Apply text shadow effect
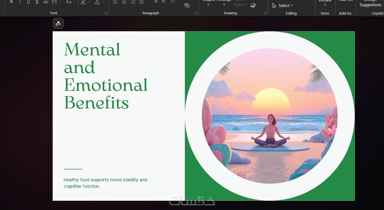Image resolution: width=384 pixels, height=210 pixels. click(x=37, y=2)
